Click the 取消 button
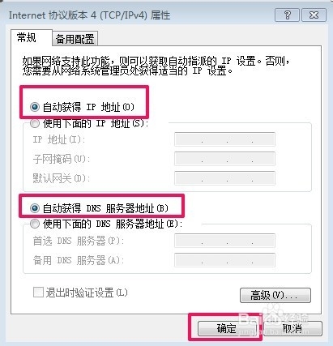333x346 pixels. pos(292,329)
